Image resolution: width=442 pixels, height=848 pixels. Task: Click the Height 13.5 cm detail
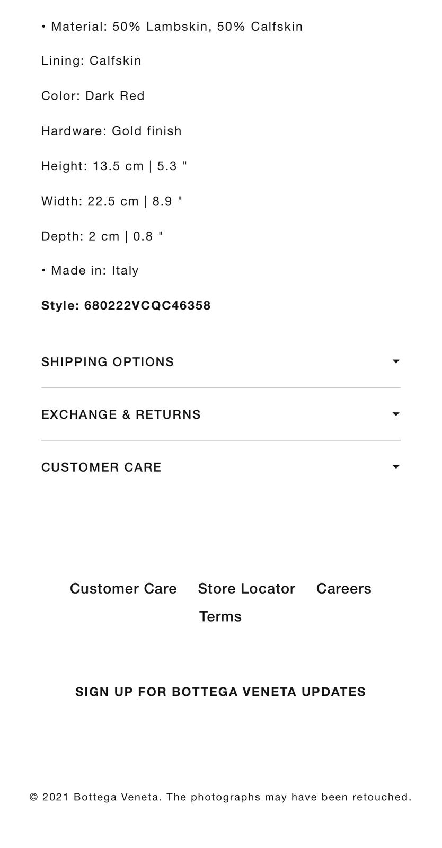tap(114, 166)
